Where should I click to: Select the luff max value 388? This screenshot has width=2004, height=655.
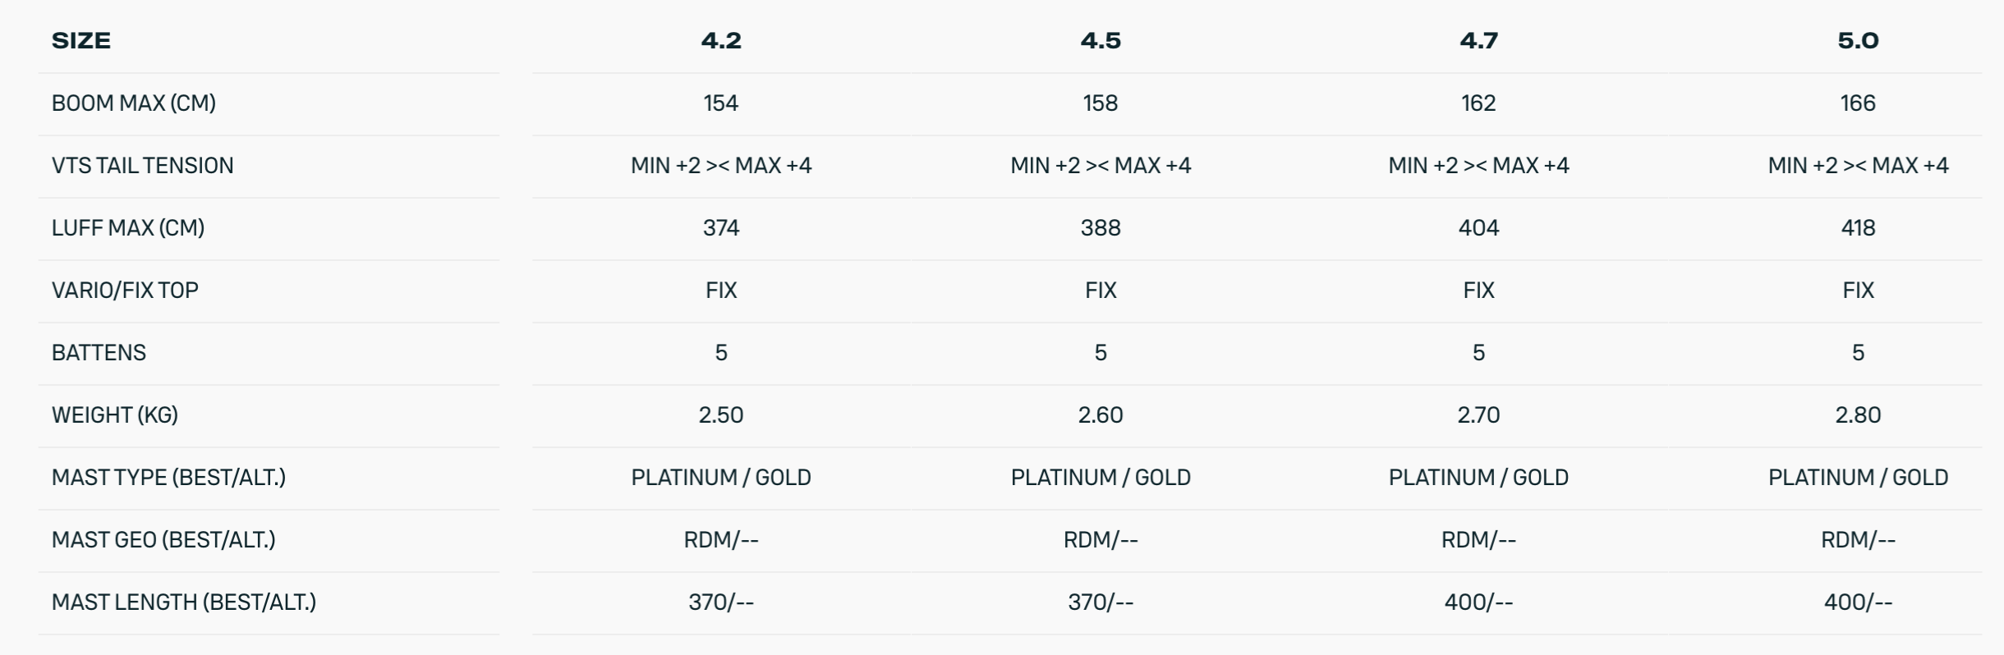click(1101, 228)
